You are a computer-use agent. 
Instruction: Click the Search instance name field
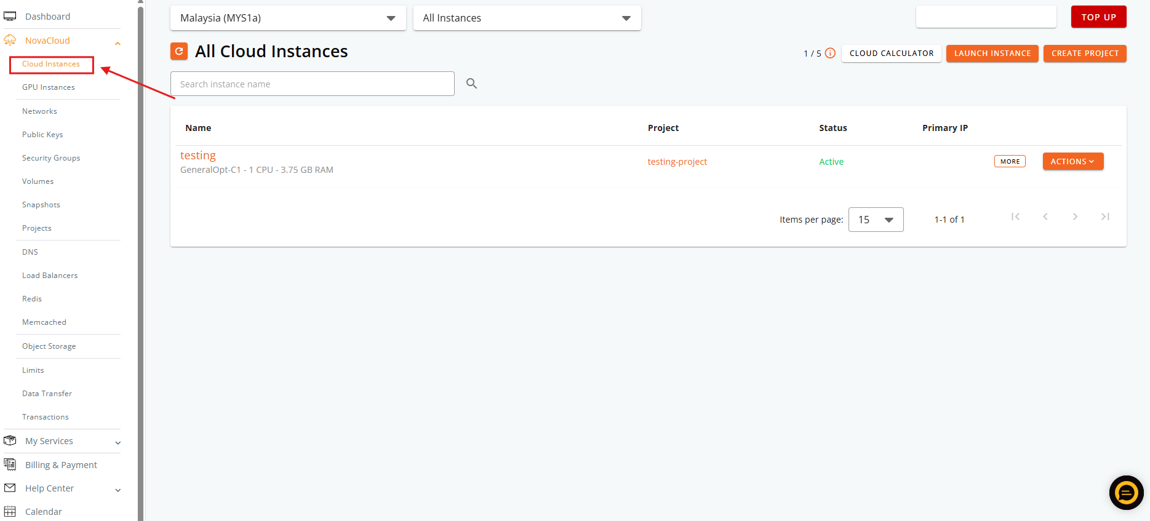pos(313,84)
